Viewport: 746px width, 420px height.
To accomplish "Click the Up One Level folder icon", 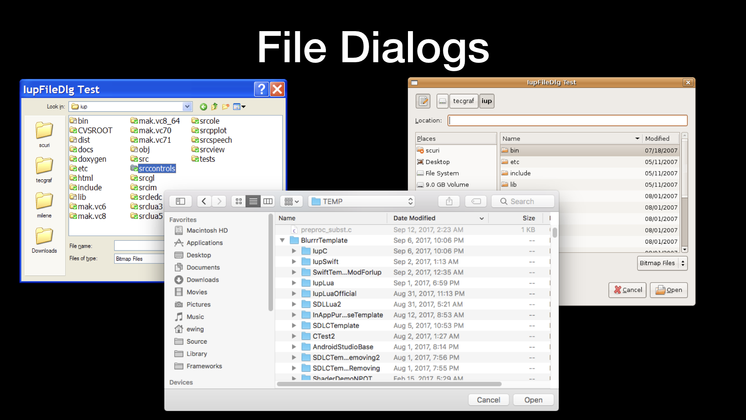I will point(214,107).
